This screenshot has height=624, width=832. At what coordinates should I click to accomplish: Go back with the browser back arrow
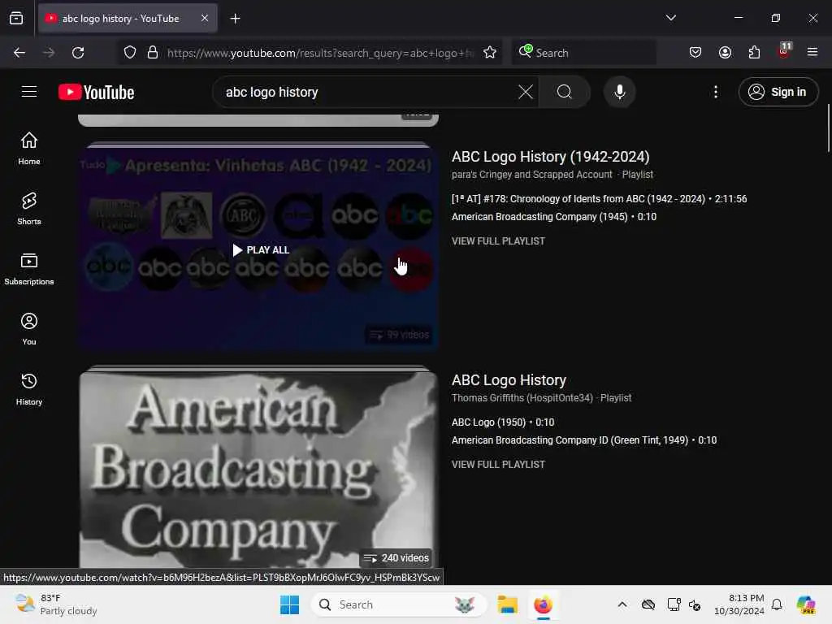tap(19, 53)
